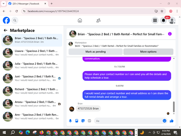Open Chrome three-dot menu

click(177, 11)
